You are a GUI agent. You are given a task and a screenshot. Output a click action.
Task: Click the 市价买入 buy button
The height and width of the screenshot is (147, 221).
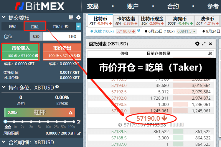20,52
